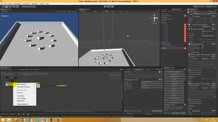
Task: Open the Store Collider variable dropdown
Action: 152,88
